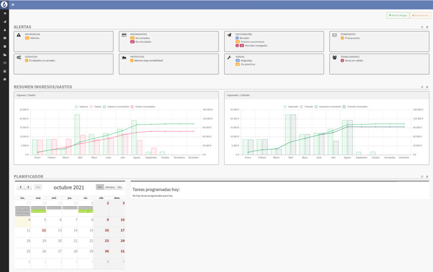Switch calendar to Semana view
The height and width of the screenshot is (272, 433).
tap(110, 187)
